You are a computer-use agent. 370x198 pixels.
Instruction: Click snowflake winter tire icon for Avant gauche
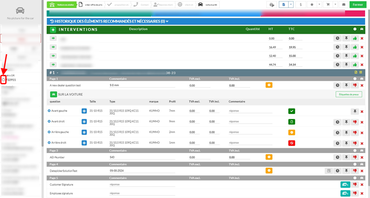pos(84,111)
